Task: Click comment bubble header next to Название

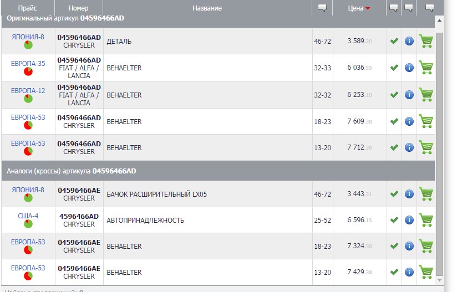Action: (322, 8)
